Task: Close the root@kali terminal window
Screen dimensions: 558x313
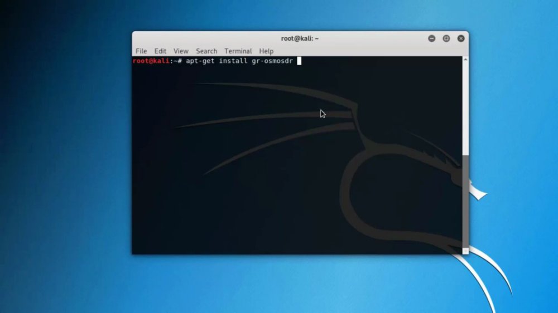Action: pos(461,38)
